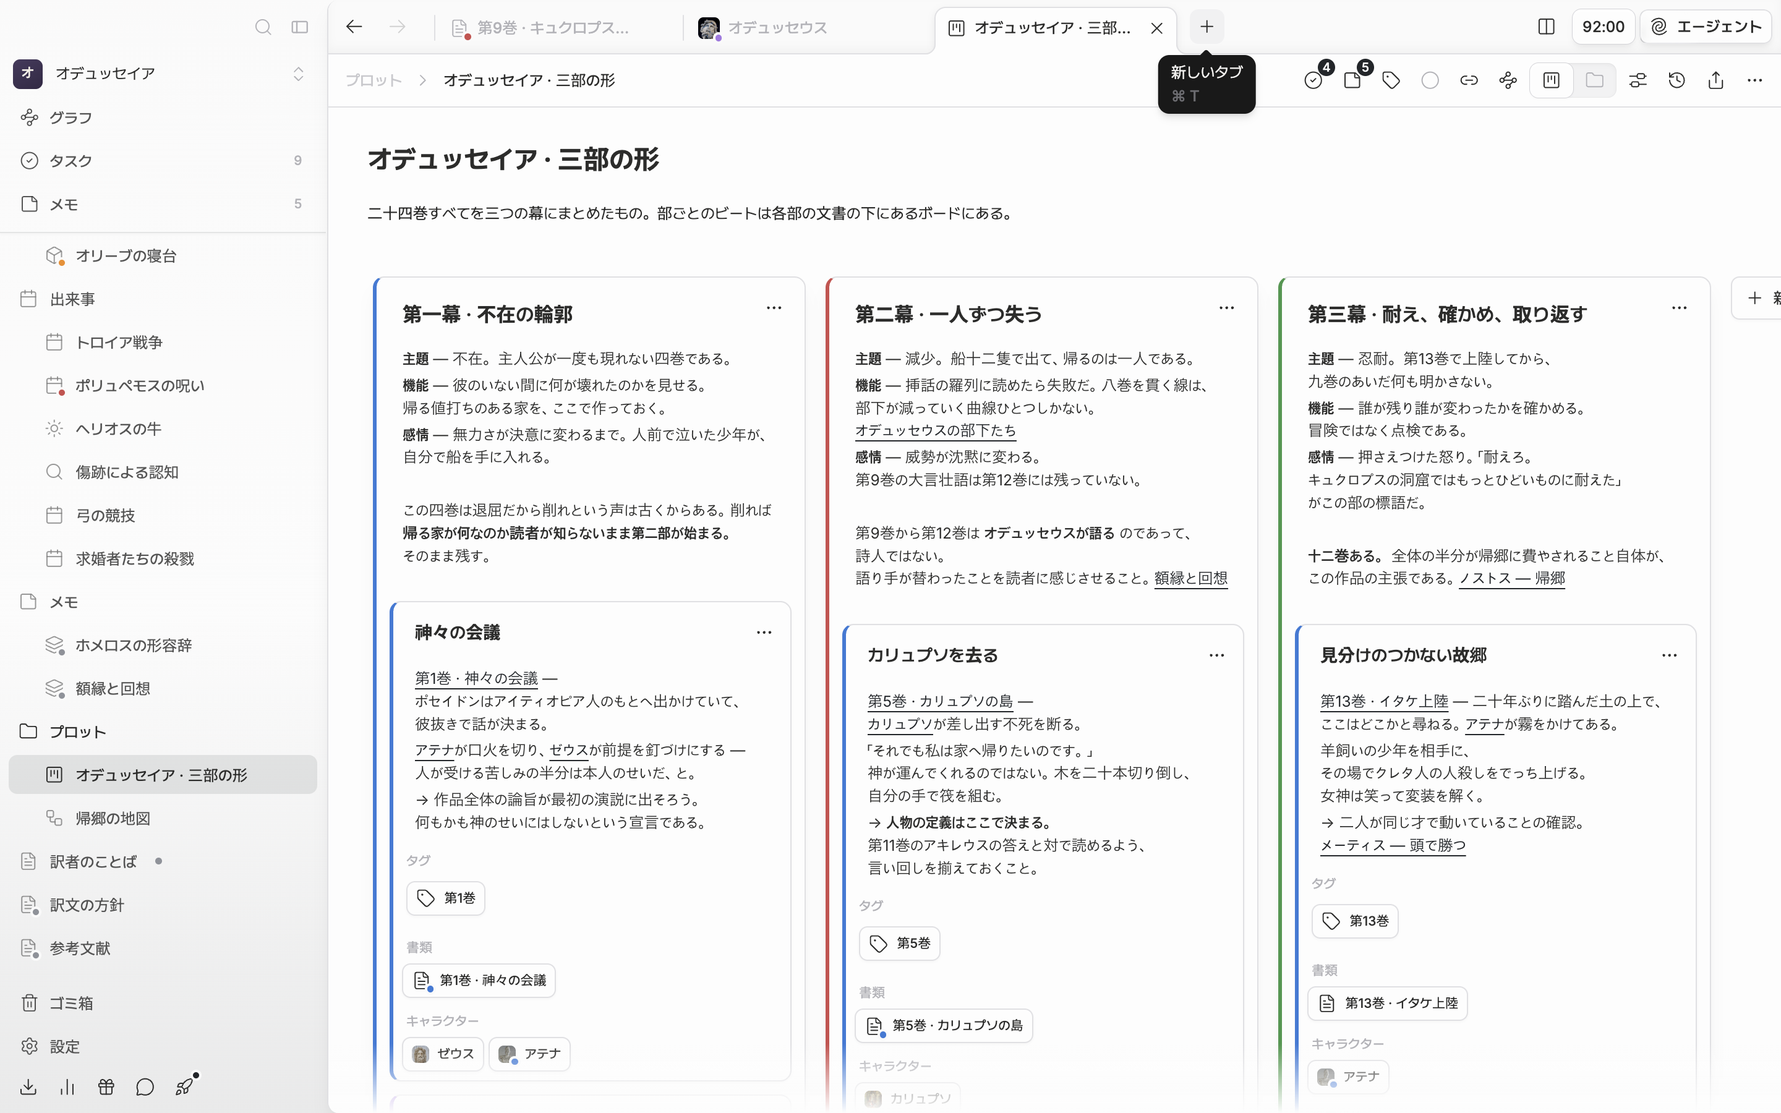
Task: Toggle split view layout icon
Action: [1546, 27]
